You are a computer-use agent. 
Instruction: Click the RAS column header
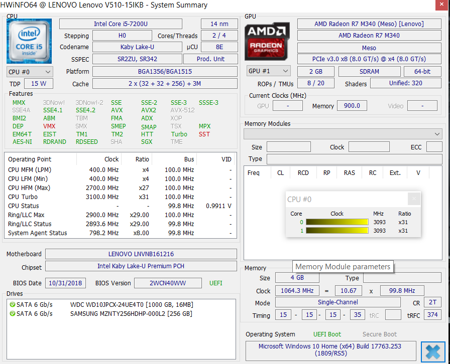(349, 173)
